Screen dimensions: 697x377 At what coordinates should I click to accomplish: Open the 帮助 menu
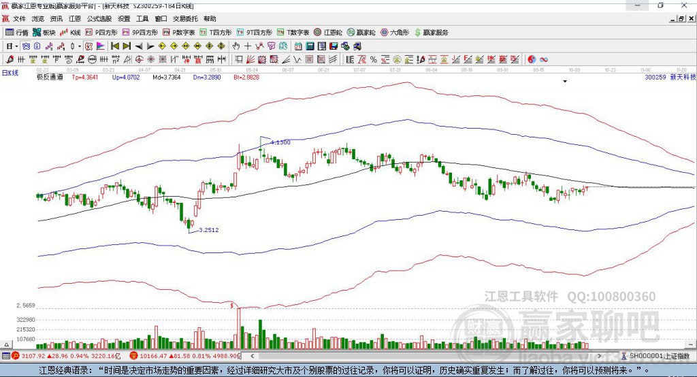tap(210, 18)
